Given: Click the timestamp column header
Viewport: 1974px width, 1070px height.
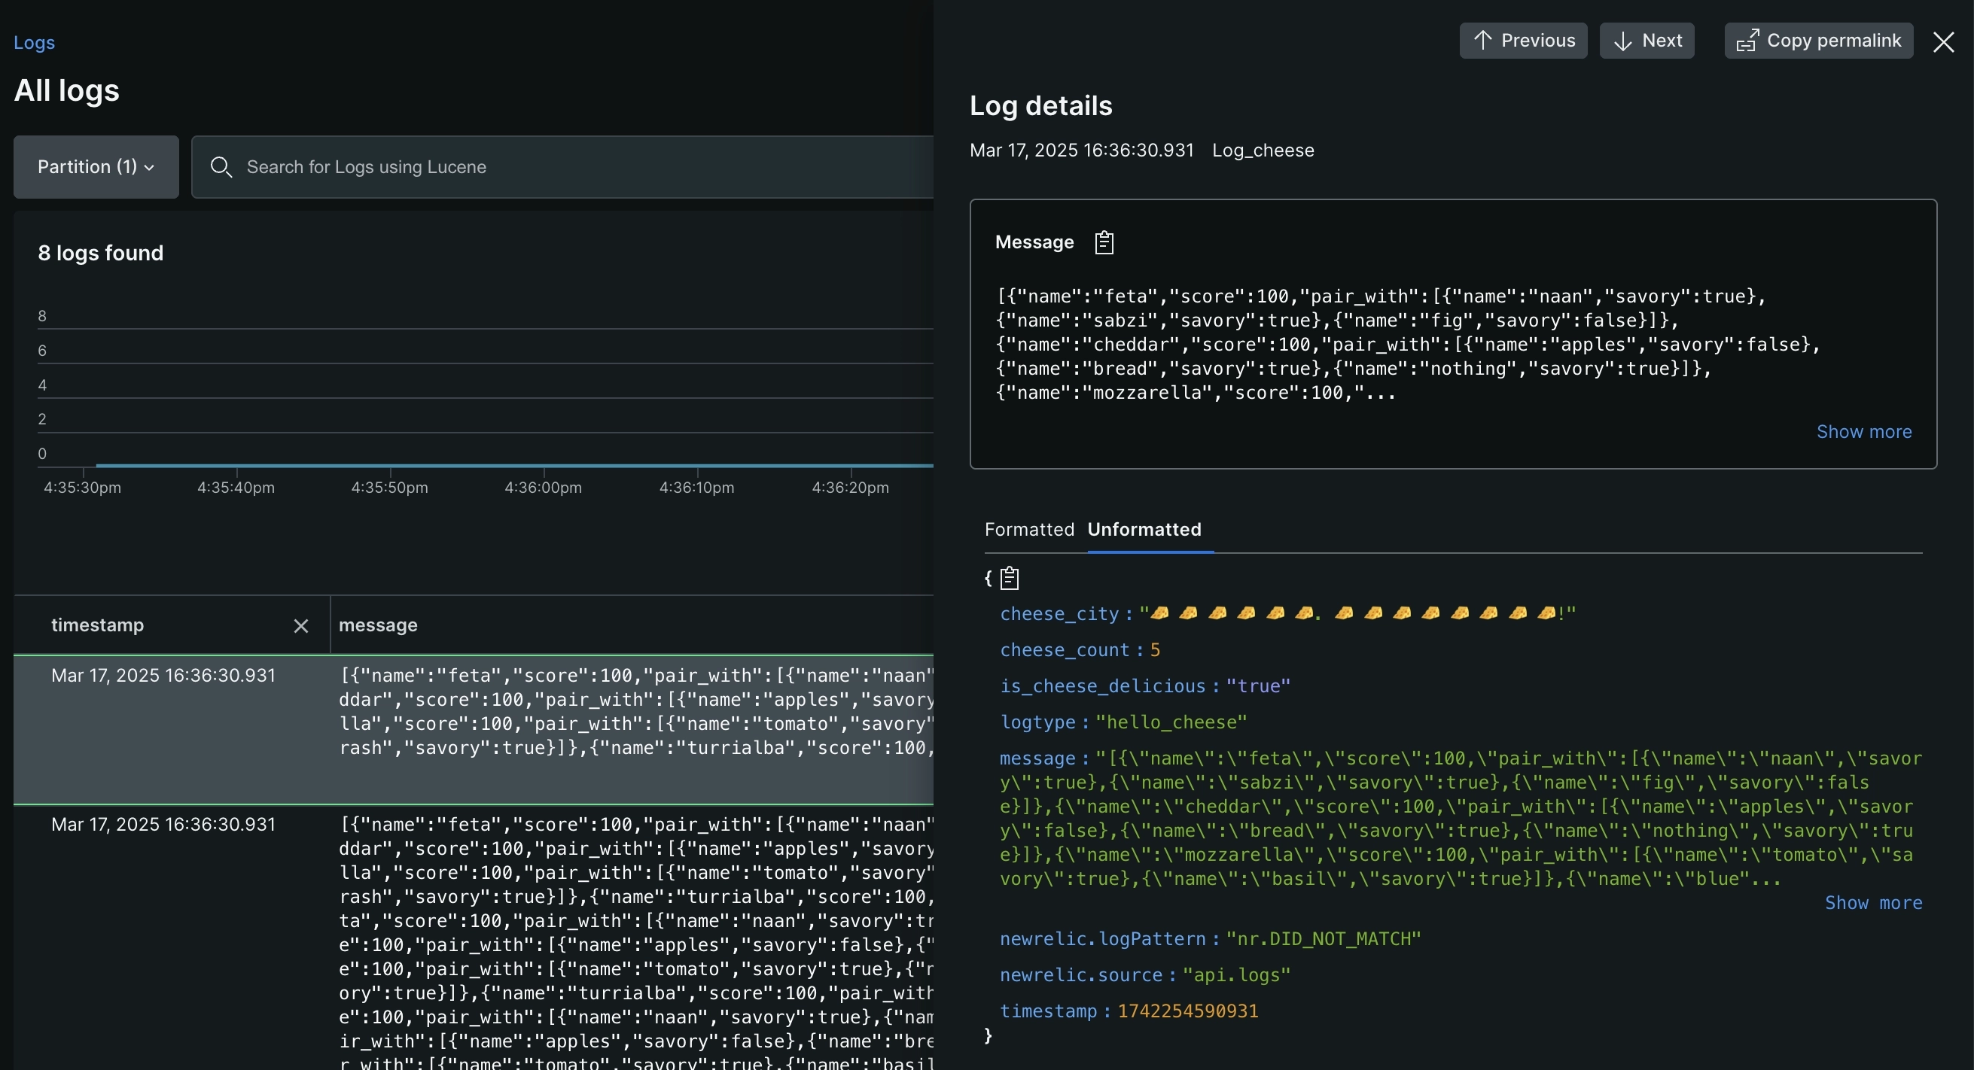Looking at the screenshot, I should (x=97, y=625).
